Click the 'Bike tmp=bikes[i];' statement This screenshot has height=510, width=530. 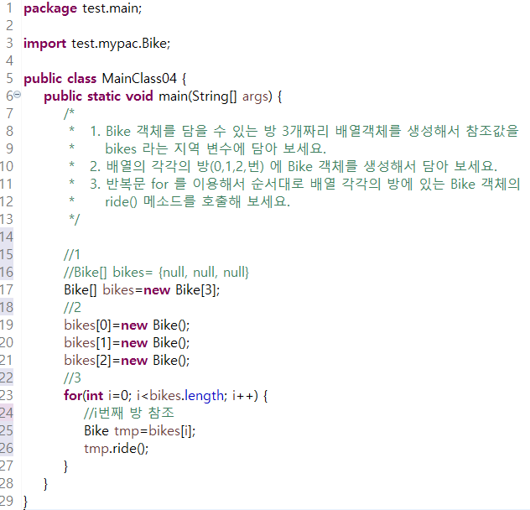139,430
